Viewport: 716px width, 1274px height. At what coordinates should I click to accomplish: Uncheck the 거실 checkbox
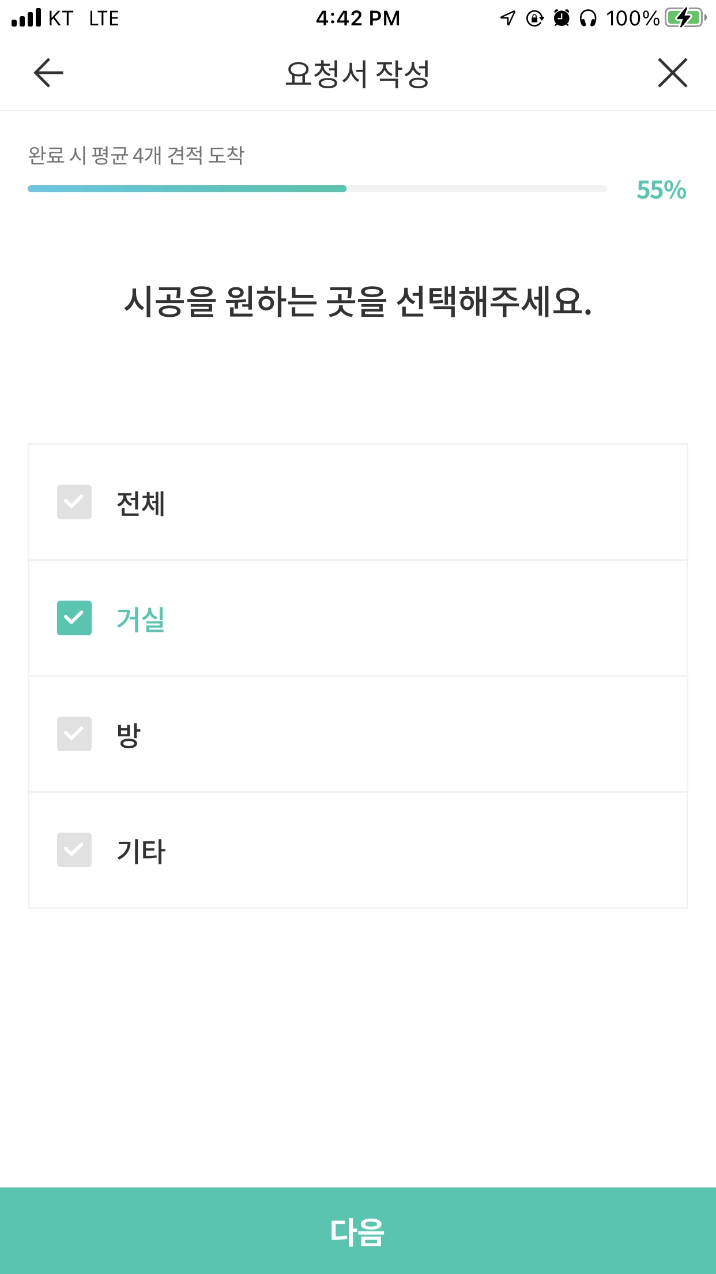[74, 618]
